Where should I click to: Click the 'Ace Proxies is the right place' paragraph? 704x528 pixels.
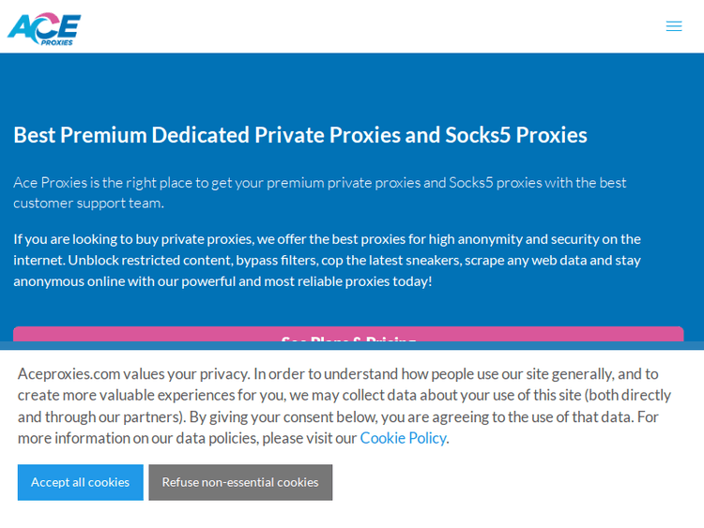[x=319, y=192]
